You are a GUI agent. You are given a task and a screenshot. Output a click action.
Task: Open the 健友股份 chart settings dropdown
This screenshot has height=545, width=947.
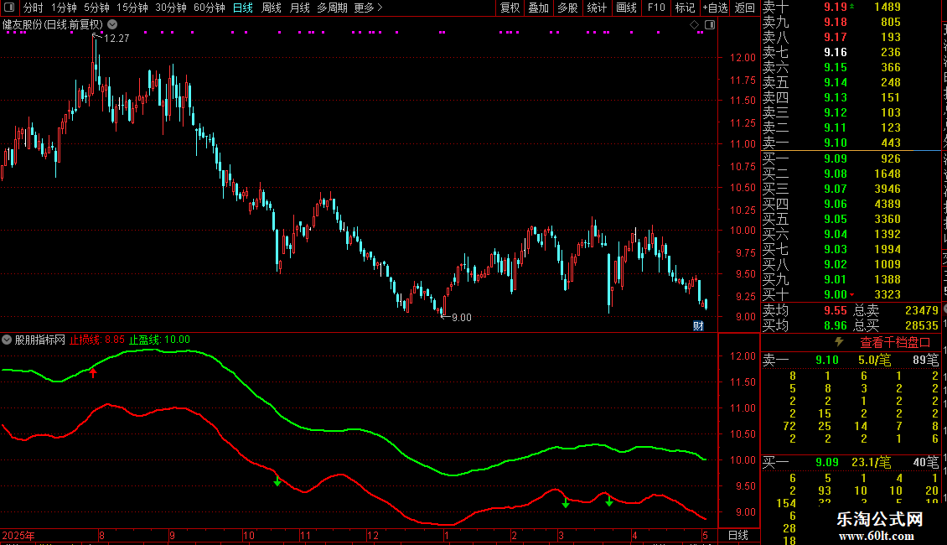click(113, 24)
